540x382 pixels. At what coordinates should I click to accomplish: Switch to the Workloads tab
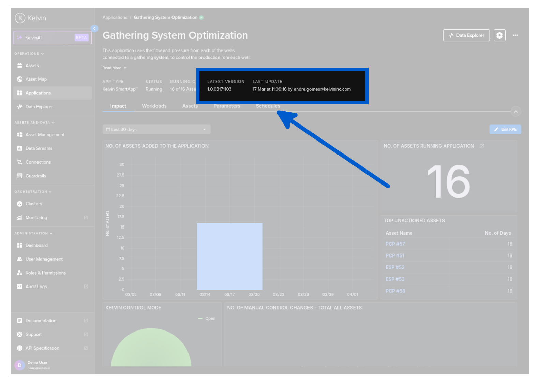click(x=154, y=106)
